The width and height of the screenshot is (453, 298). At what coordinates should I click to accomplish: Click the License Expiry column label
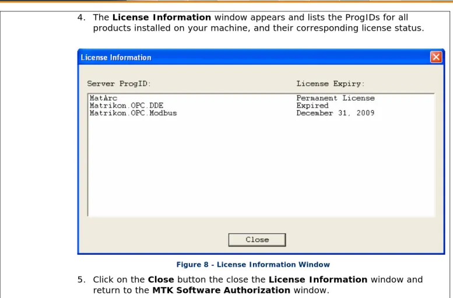(330, 83)
